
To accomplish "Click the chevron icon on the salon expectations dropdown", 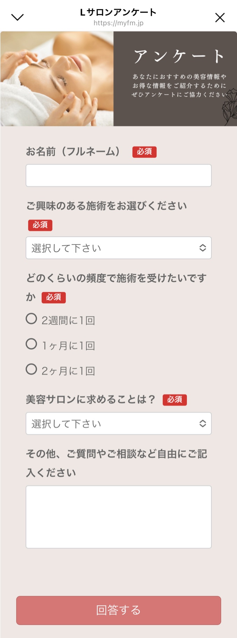I will coord(203,423).
